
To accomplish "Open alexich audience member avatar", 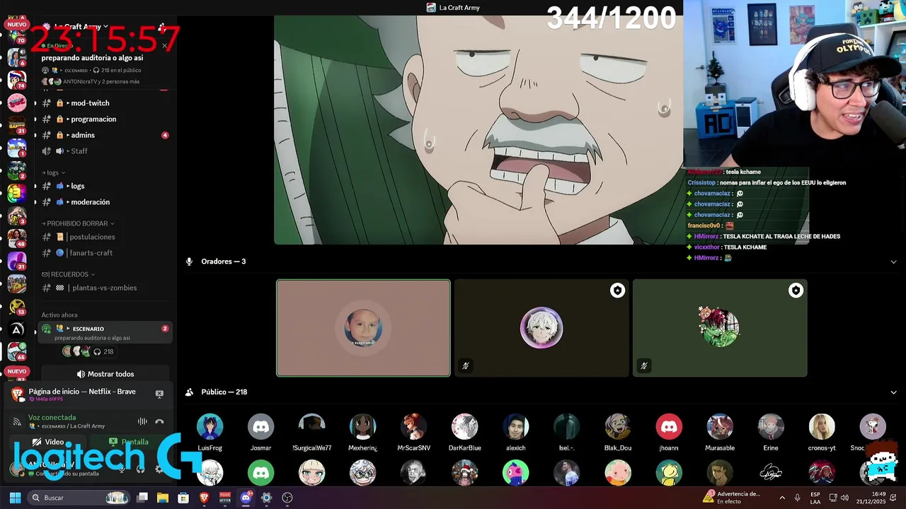I will tap(516, 426).
